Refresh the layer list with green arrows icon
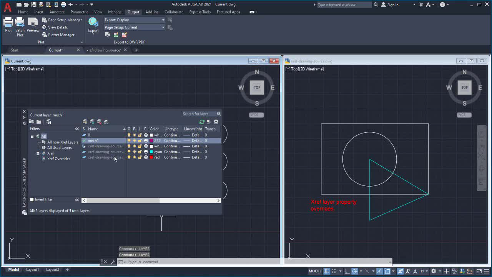This screenshot has width=492, height=277. click(x=202, y=122)
